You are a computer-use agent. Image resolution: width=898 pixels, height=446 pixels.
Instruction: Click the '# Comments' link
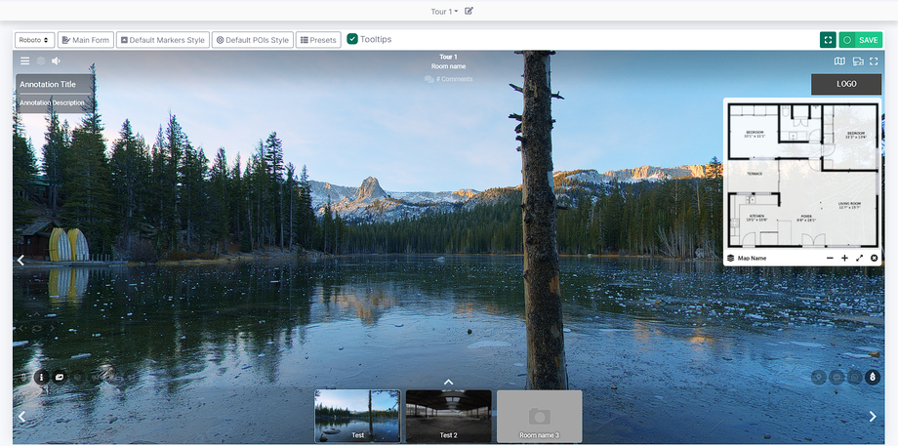tap(454, 80)
